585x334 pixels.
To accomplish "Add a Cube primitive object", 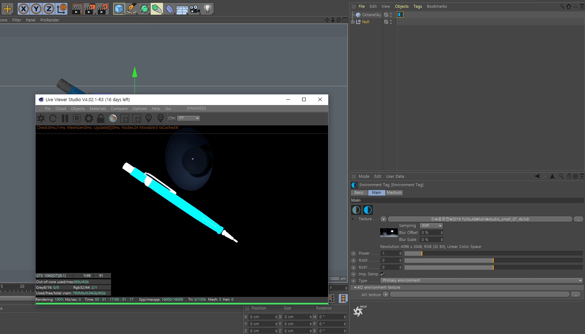I will coord(119,9).
